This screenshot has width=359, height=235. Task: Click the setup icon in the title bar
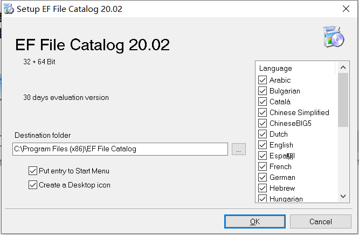coord(9,9)
